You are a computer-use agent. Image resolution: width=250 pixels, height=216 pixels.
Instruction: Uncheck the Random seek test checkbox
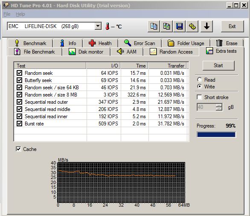(20, 73)
